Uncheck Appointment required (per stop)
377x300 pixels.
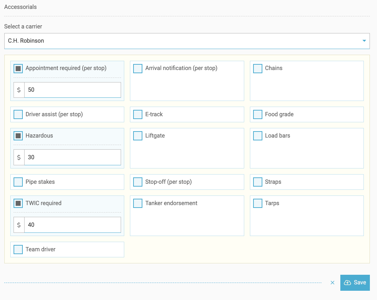(18, 69)
